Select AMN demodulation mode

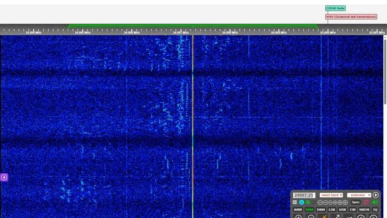[298, 210]
